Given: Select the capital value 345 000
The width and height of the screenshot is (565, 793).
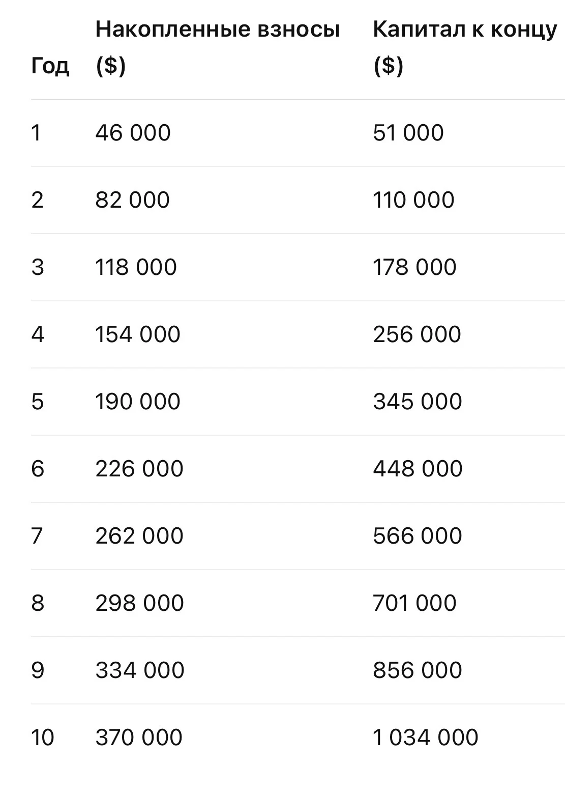Looking at the screenshot, I should [x=418, y=402].
